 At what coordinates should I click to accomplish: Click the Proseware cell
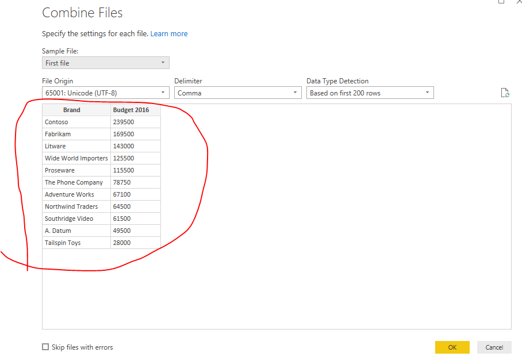pyautogui.click(x=76, y=170)
